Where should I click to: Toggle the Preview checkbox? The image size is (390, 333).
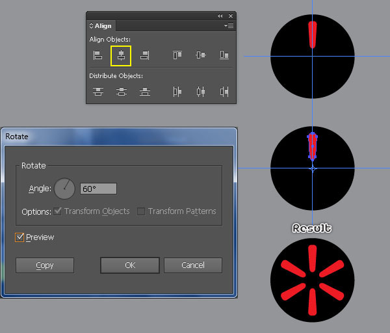[x=19, y=237]
